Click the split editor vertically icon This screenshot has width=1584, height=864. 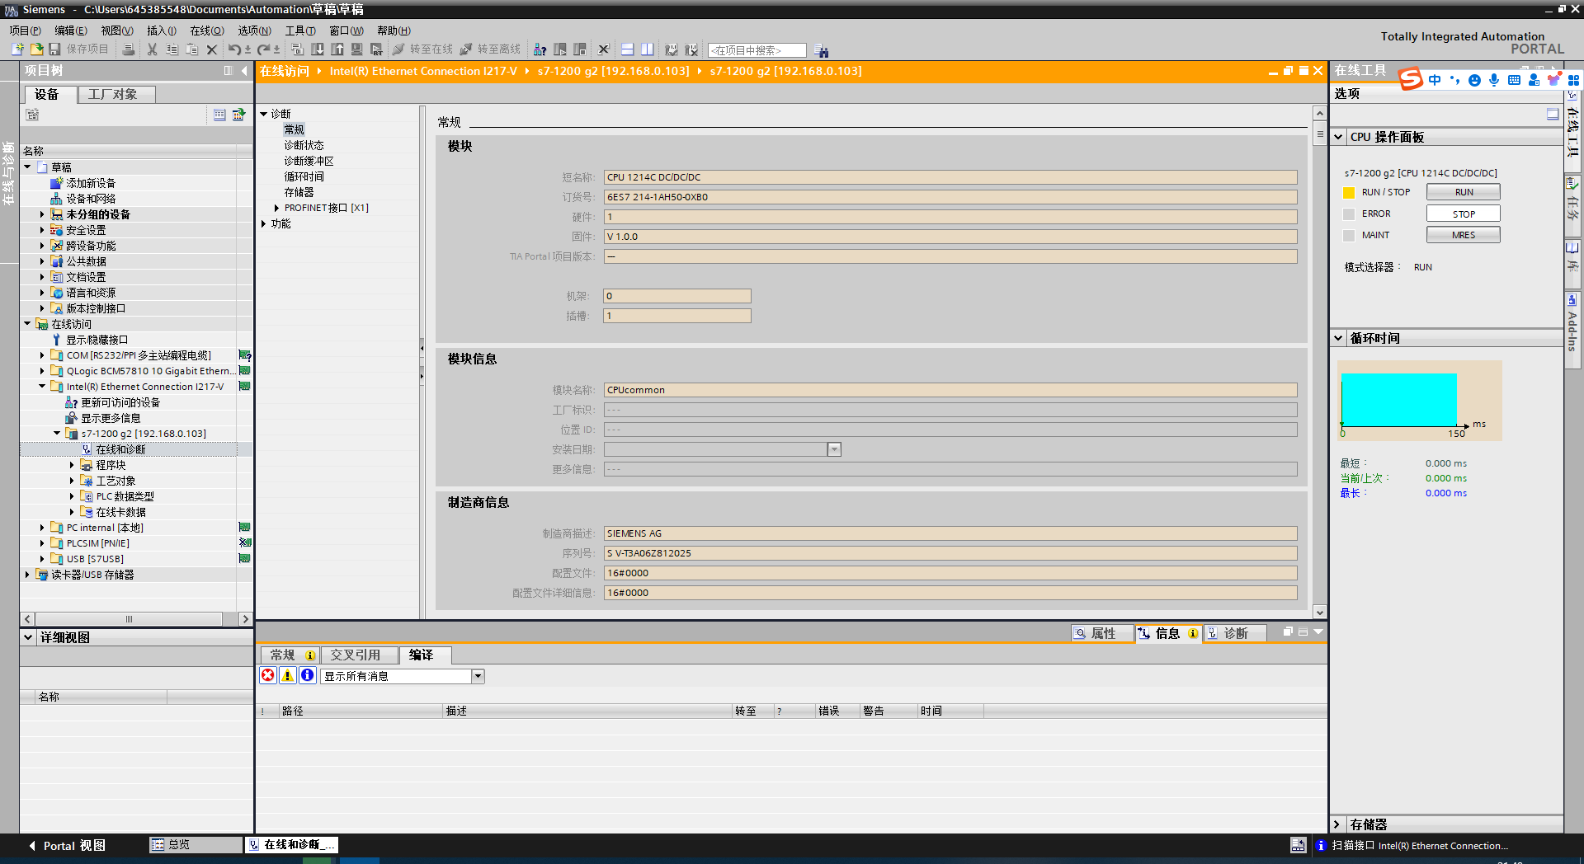[x=648, y=49]
